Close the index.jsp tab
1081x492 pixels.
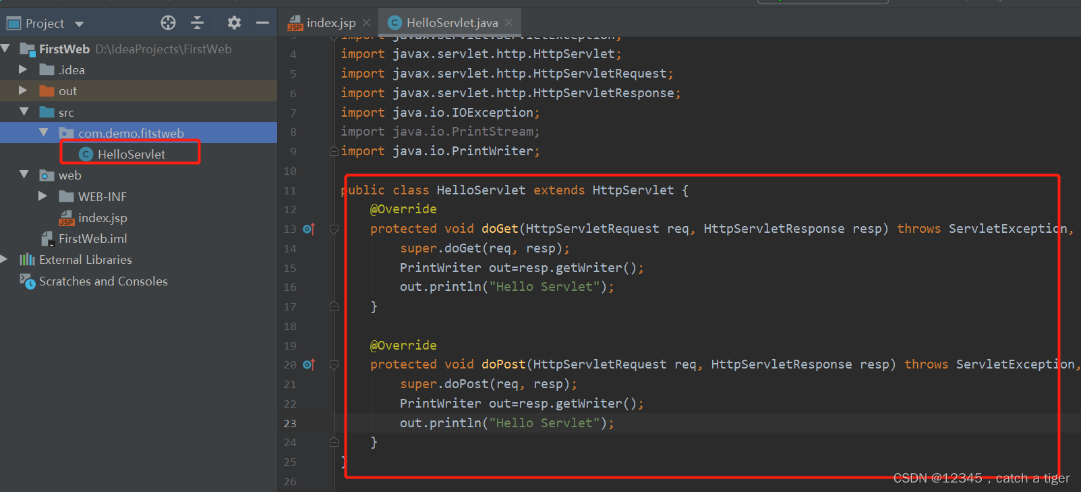pos(366,23)
